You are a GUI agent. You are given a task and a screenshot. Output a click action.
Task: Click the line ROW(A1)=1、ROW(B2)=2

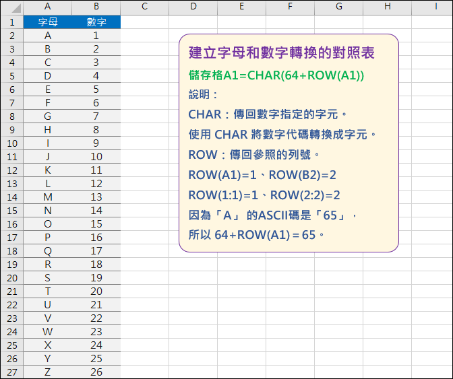[x=262, y=175]
